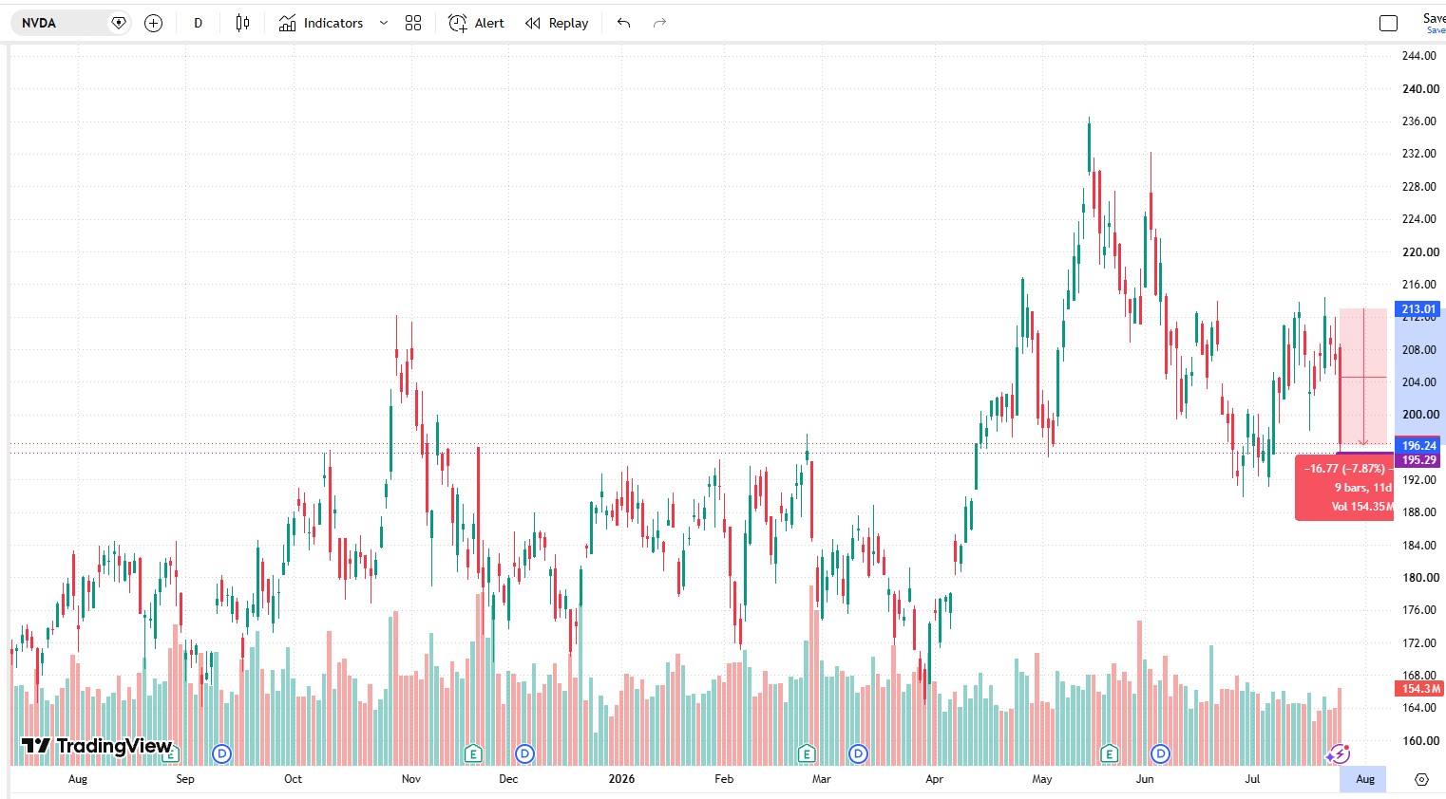Click the Mar label on time axis
Image resolution: width=1446 pixels, height=799 pixels.
pos(821,779)
